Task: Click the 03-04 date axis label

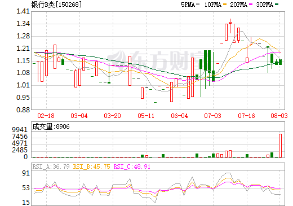Action: 79,116
